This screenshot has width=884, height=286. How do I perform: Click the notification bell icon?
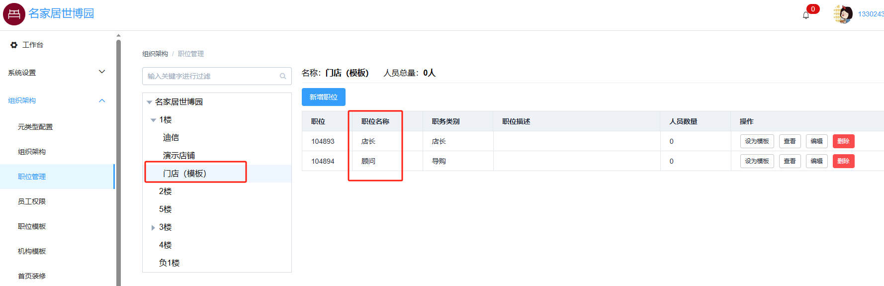806,15
